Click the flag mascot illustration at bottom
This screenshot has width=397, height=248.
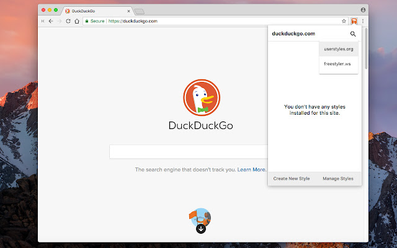(200, 218)
